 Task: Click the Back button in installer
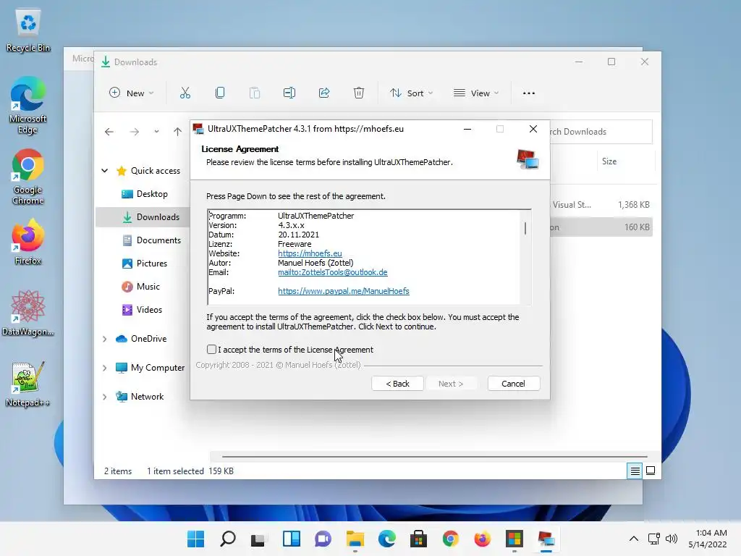[x=397, y=384]
